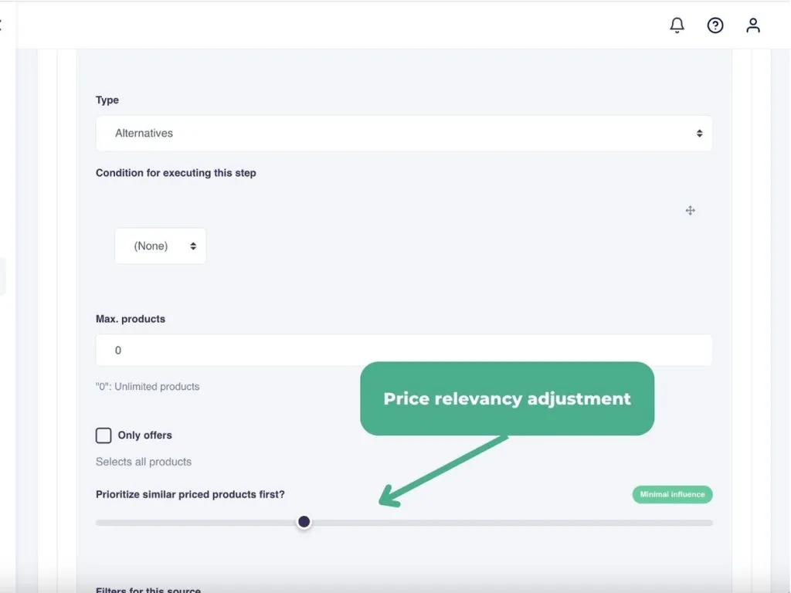Screen dimensions: 791x593
Task: Open the Type dropdown showing Alternatives
Action: tap(403, 134)
